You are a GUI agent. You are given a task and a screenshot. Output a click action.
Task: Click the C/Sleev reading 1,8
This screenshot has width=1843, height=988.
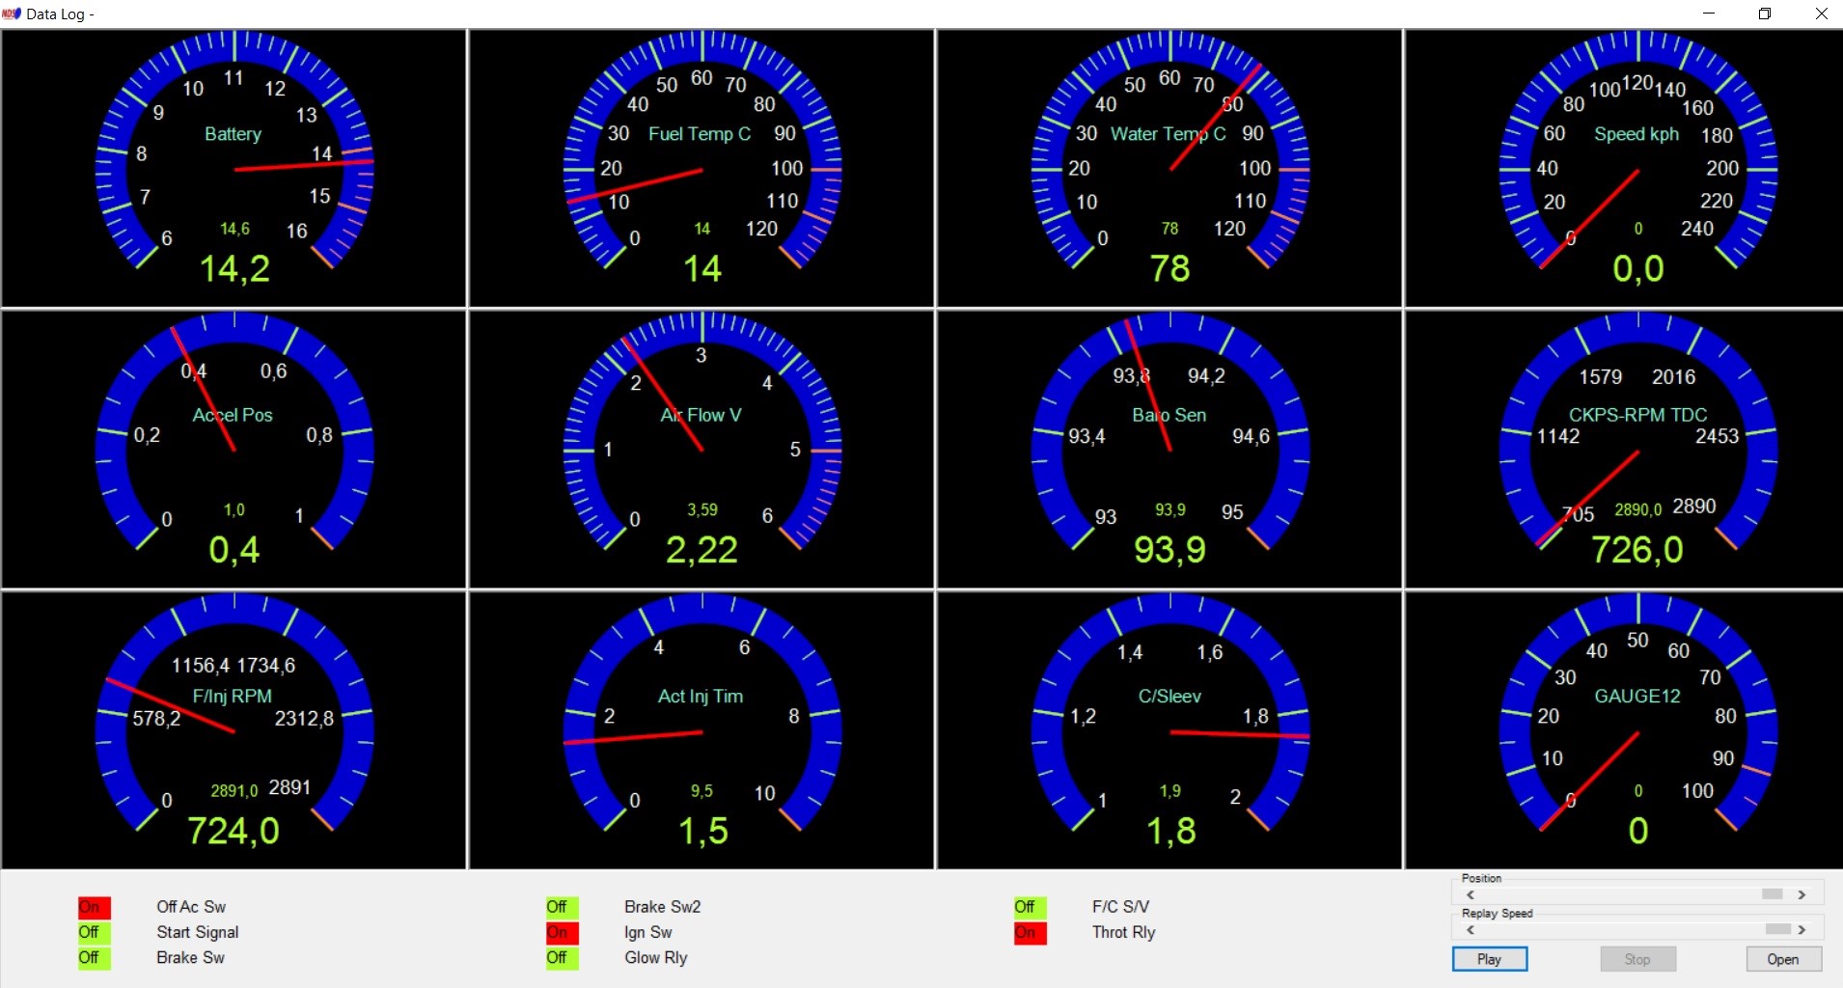(x=1171, y=831)
